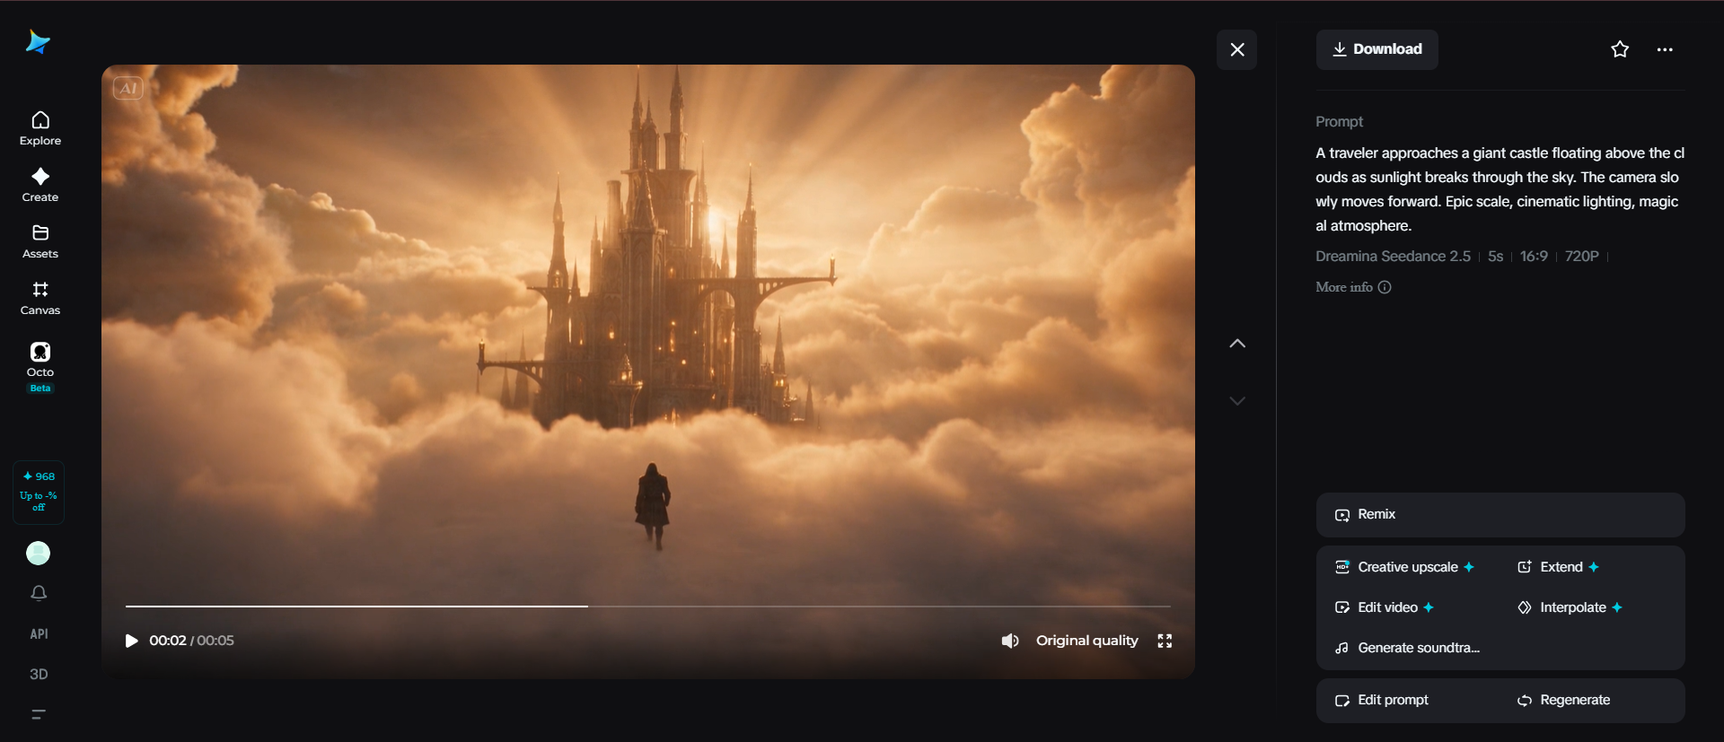Image resolution: width=1724 pixels, height=742 pixels.
Task: Click the 720P resolution label
Action: pyautogui.click(x=1582, y=257)
